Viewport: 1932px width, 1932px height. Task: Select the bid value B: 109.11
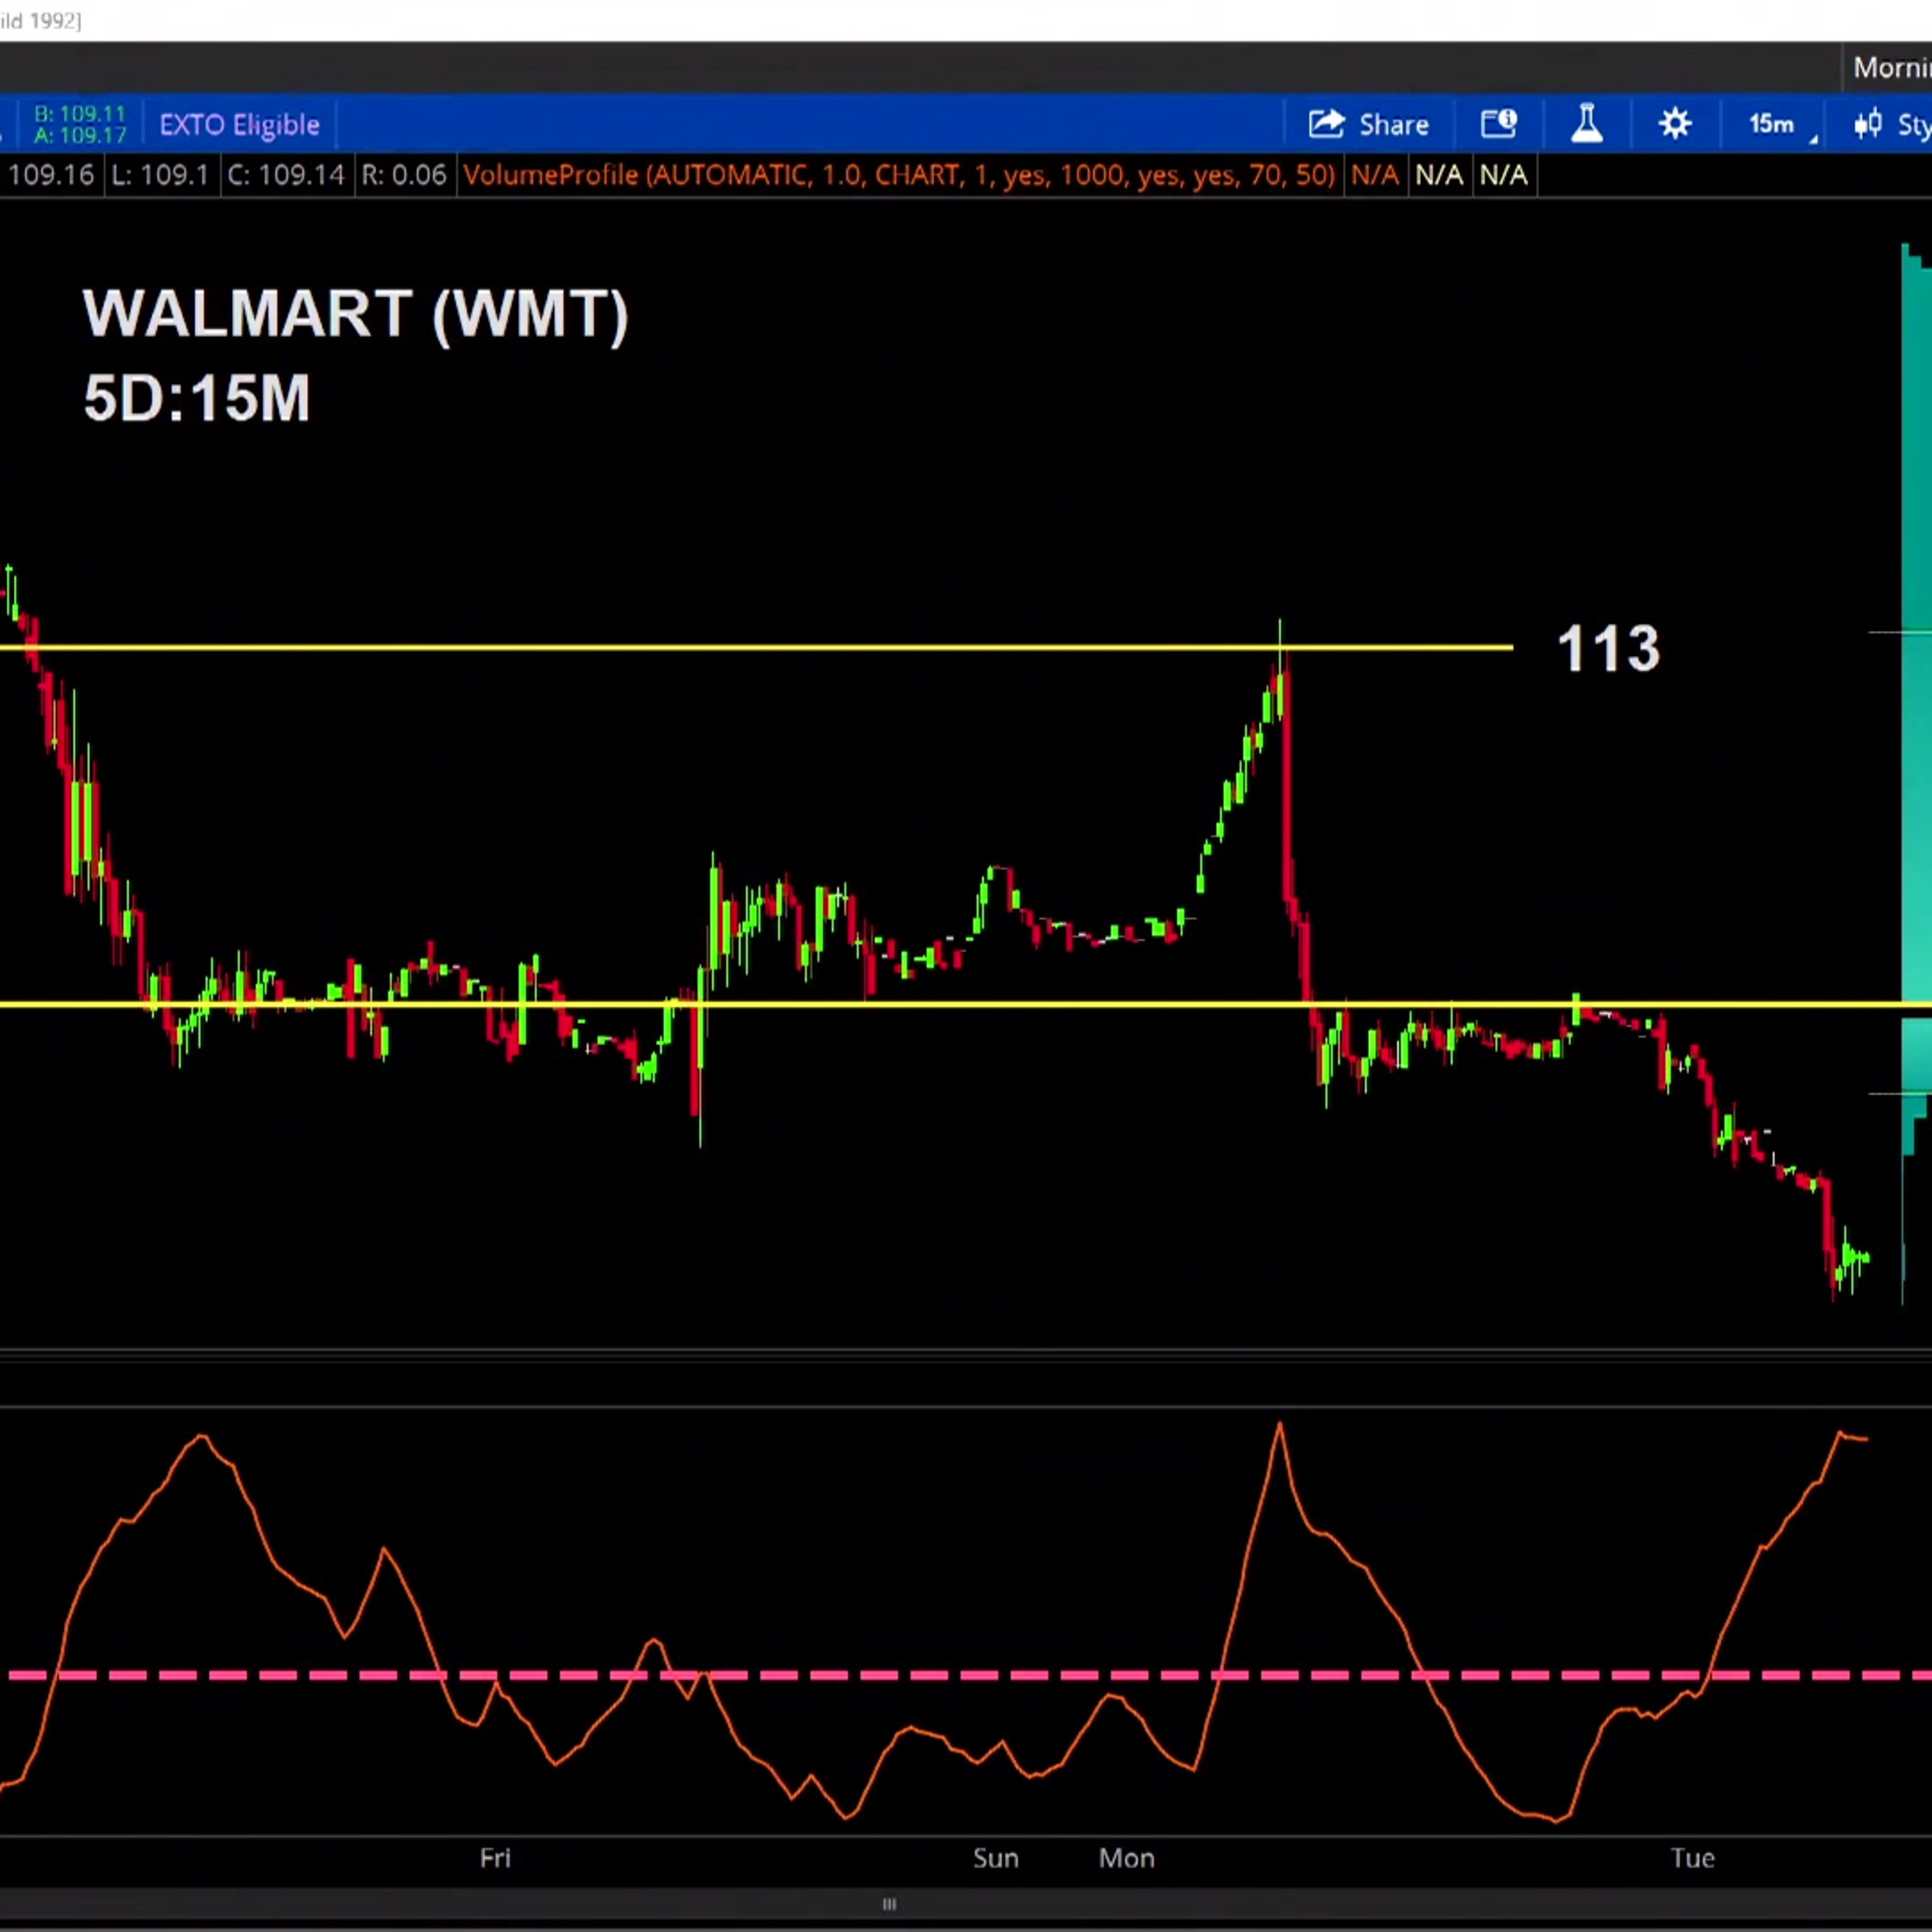[80, 113]
